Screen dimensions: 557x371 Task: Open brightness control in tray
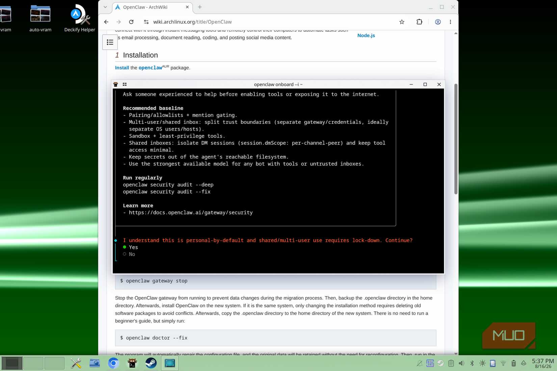482,363
